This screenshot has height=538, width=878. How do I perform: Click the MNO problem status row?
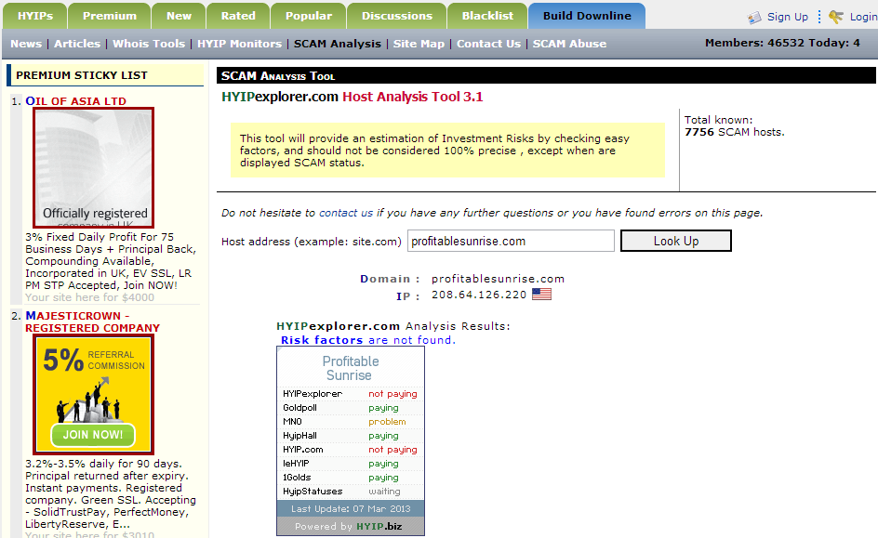351,422
